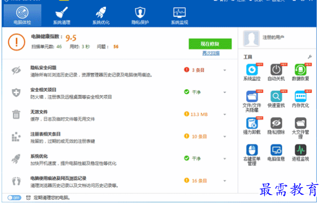Open the 电脑信息 tool
Screen dimensions: 323x206
[276, 152]
